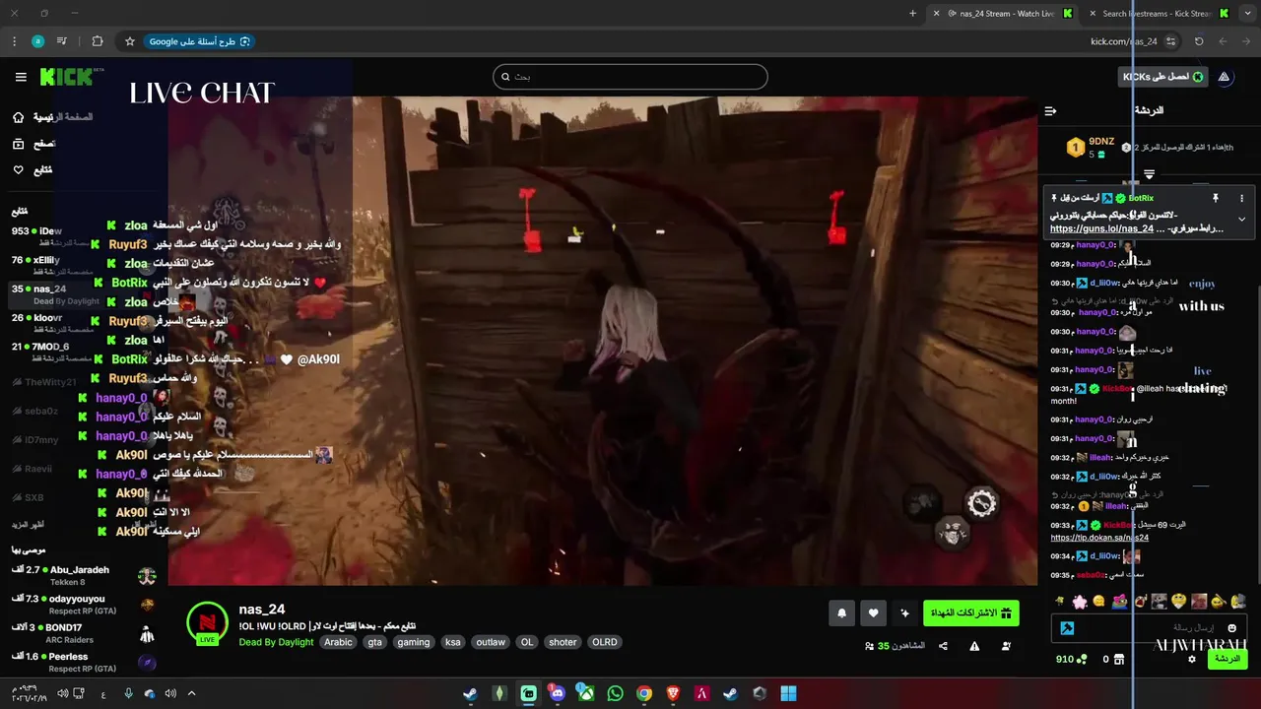
Task: Share the stream with share icon
Action: pyautogui.click(x=943, y=646)
